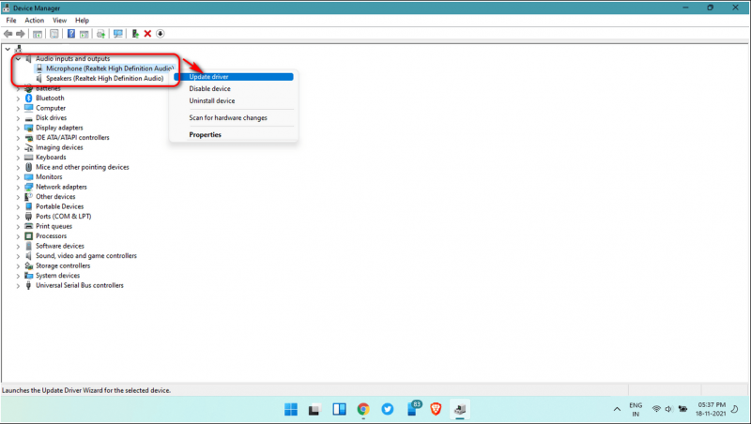Click the Monitors category icon
Viewport: 751px width, 424px height.
point(28,177)
